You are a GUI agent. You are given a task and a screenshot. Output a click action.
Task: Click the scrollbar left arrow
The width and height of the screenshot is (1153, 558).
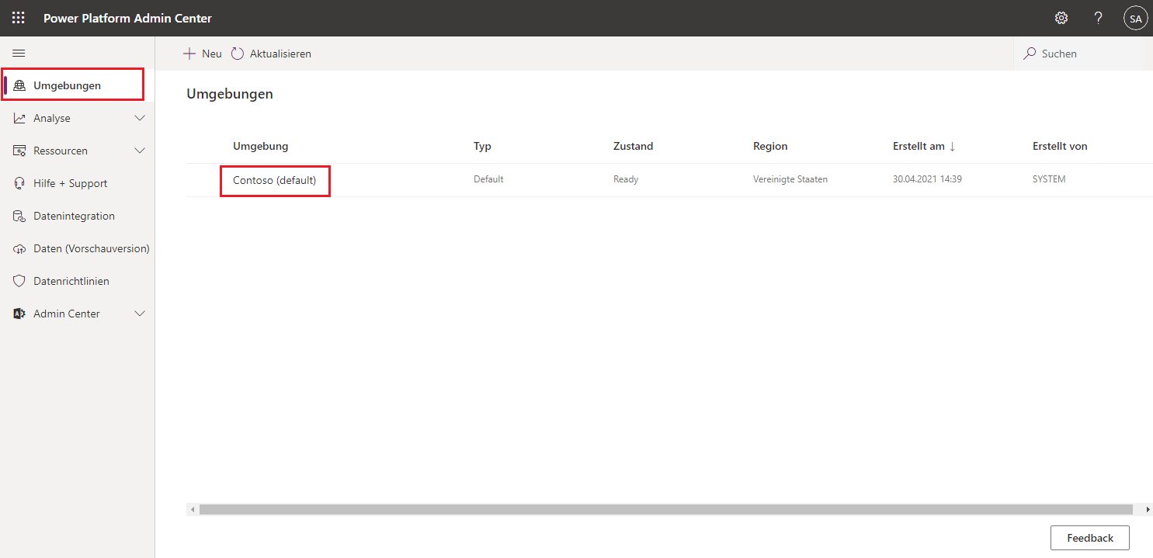[x=191, y=509]
